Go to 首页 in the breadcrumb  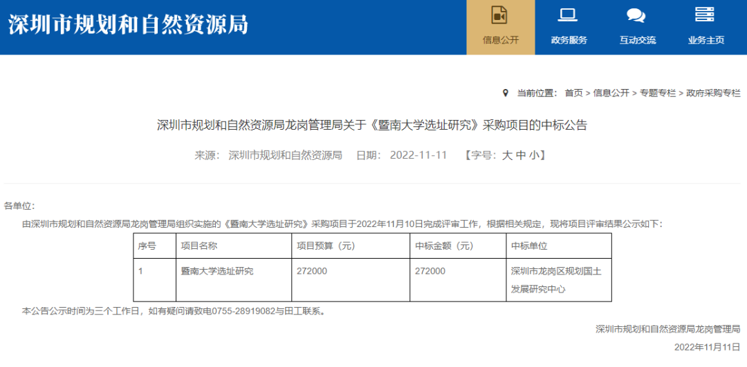[573, 93]
